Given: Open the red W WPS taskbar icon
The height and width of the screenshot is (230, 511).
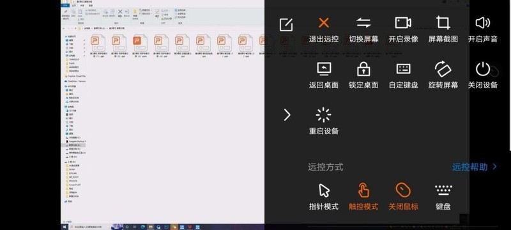Looking at the screenshot, I should click(x=190, y=227).
